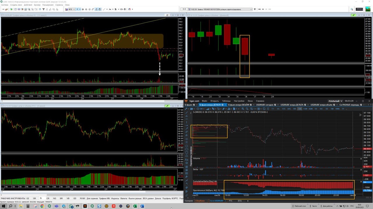Open the Создать окно menu

(16, 5)
